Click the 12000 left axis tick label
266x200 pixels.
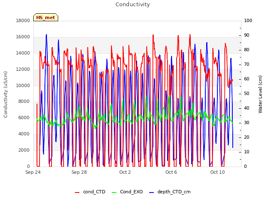(x=23, y=70)
